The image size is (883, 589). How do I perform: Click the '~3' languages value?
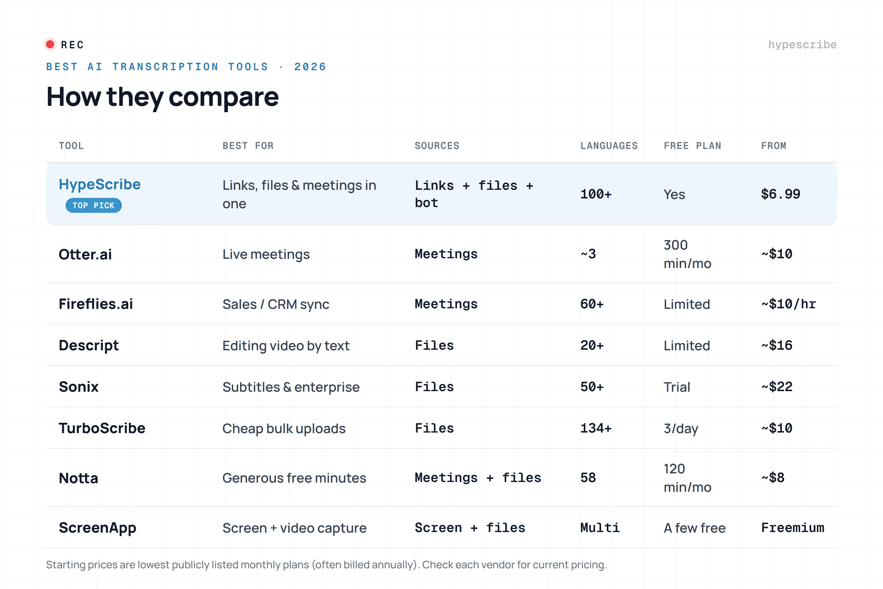588,254
